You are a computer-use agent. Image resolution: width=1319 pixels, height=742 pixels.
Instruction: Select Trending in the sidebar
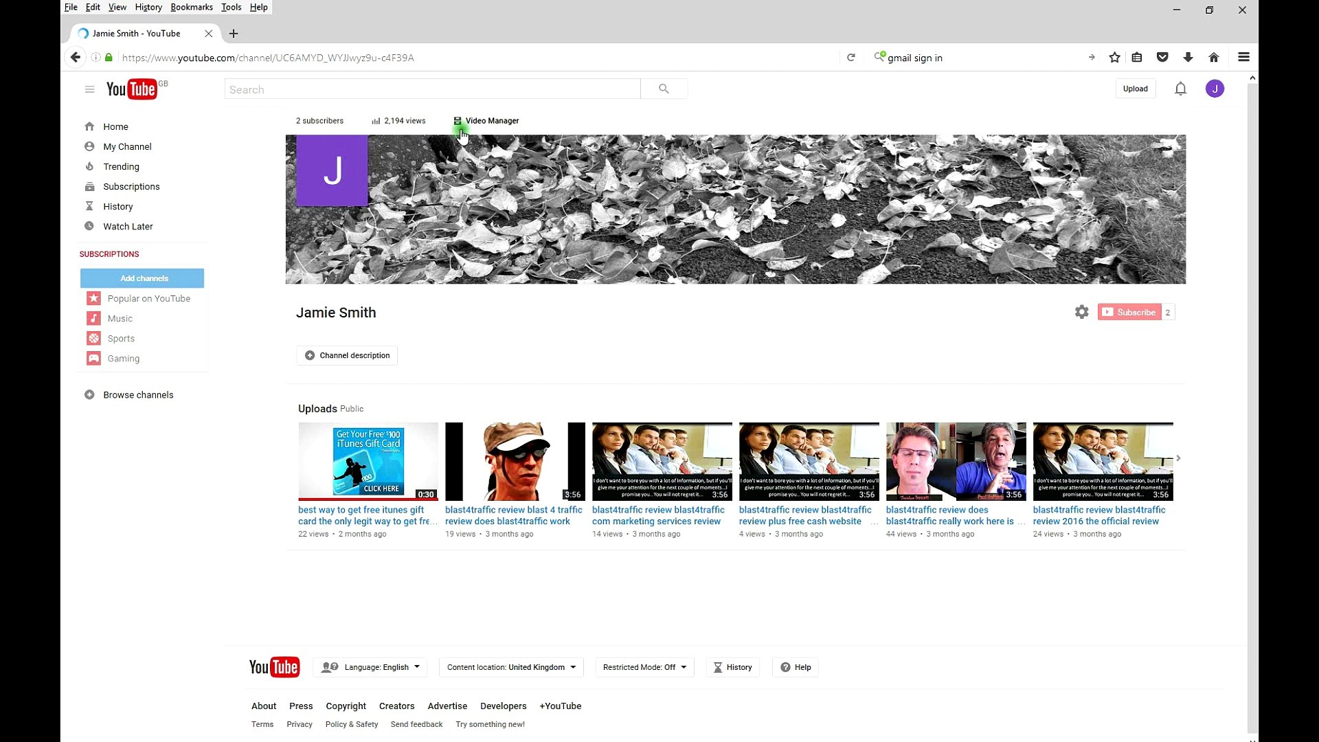click(x=121, y=166)
